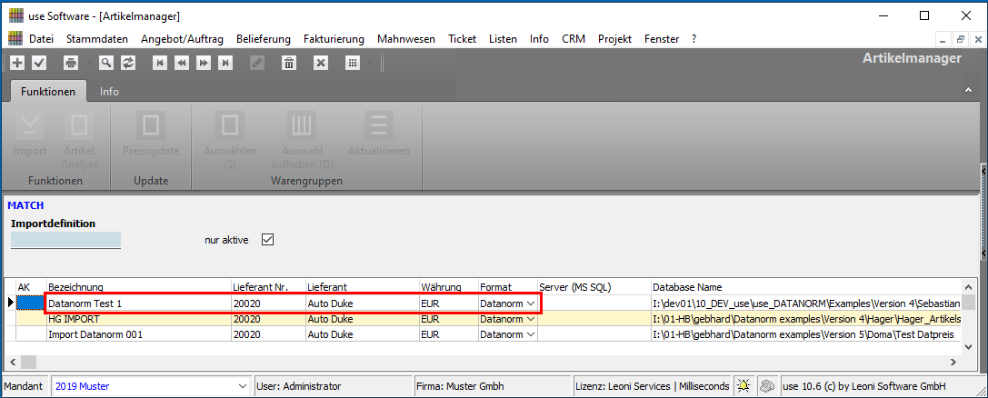
Task: Refresh data with the circular arrows icon
Action: [128, 63]
